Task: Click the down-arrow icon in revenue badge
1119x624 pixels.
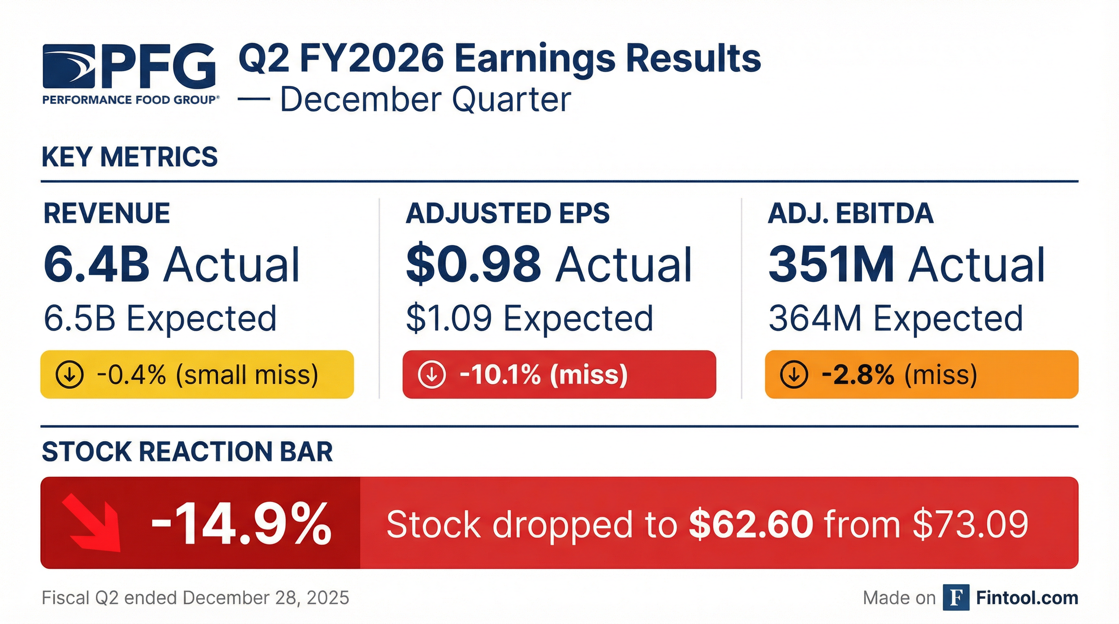Action: 70,375
